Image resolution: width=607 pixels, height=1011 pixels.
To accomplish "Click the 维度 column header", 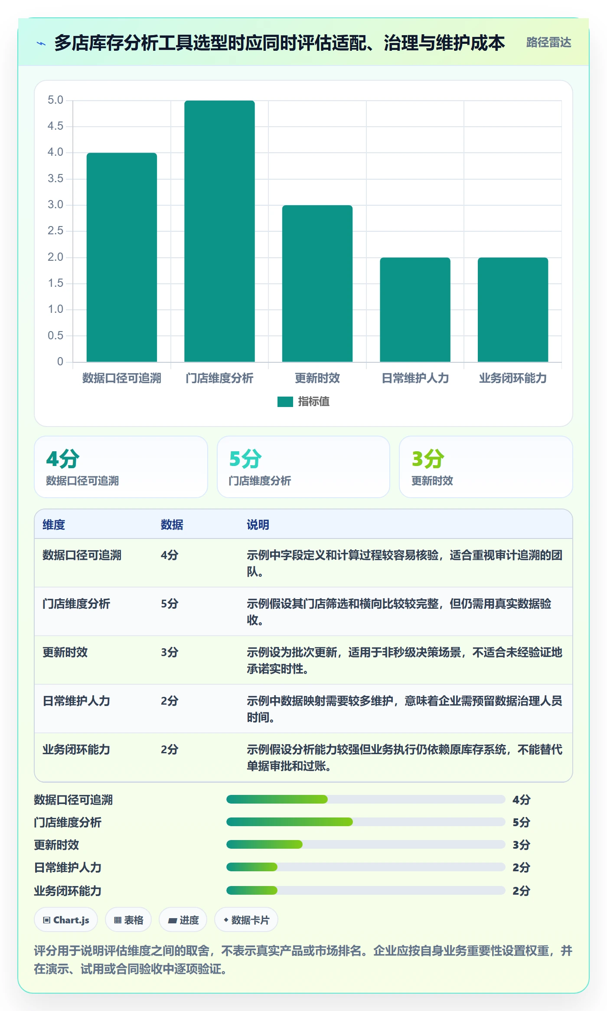I will pos(54,525).
